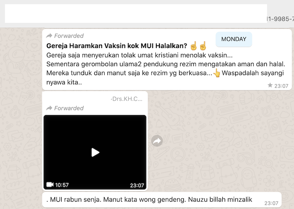Click the 10:57 video duration text
This screenshot has height=209, width=294.
[62, 185]
